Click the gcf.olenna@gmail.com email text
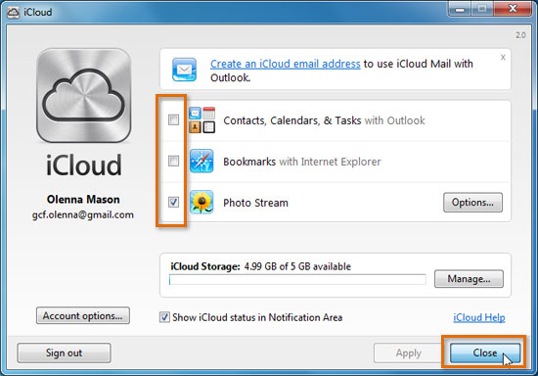This screenshot has width=538, height=376. (83, 215)
